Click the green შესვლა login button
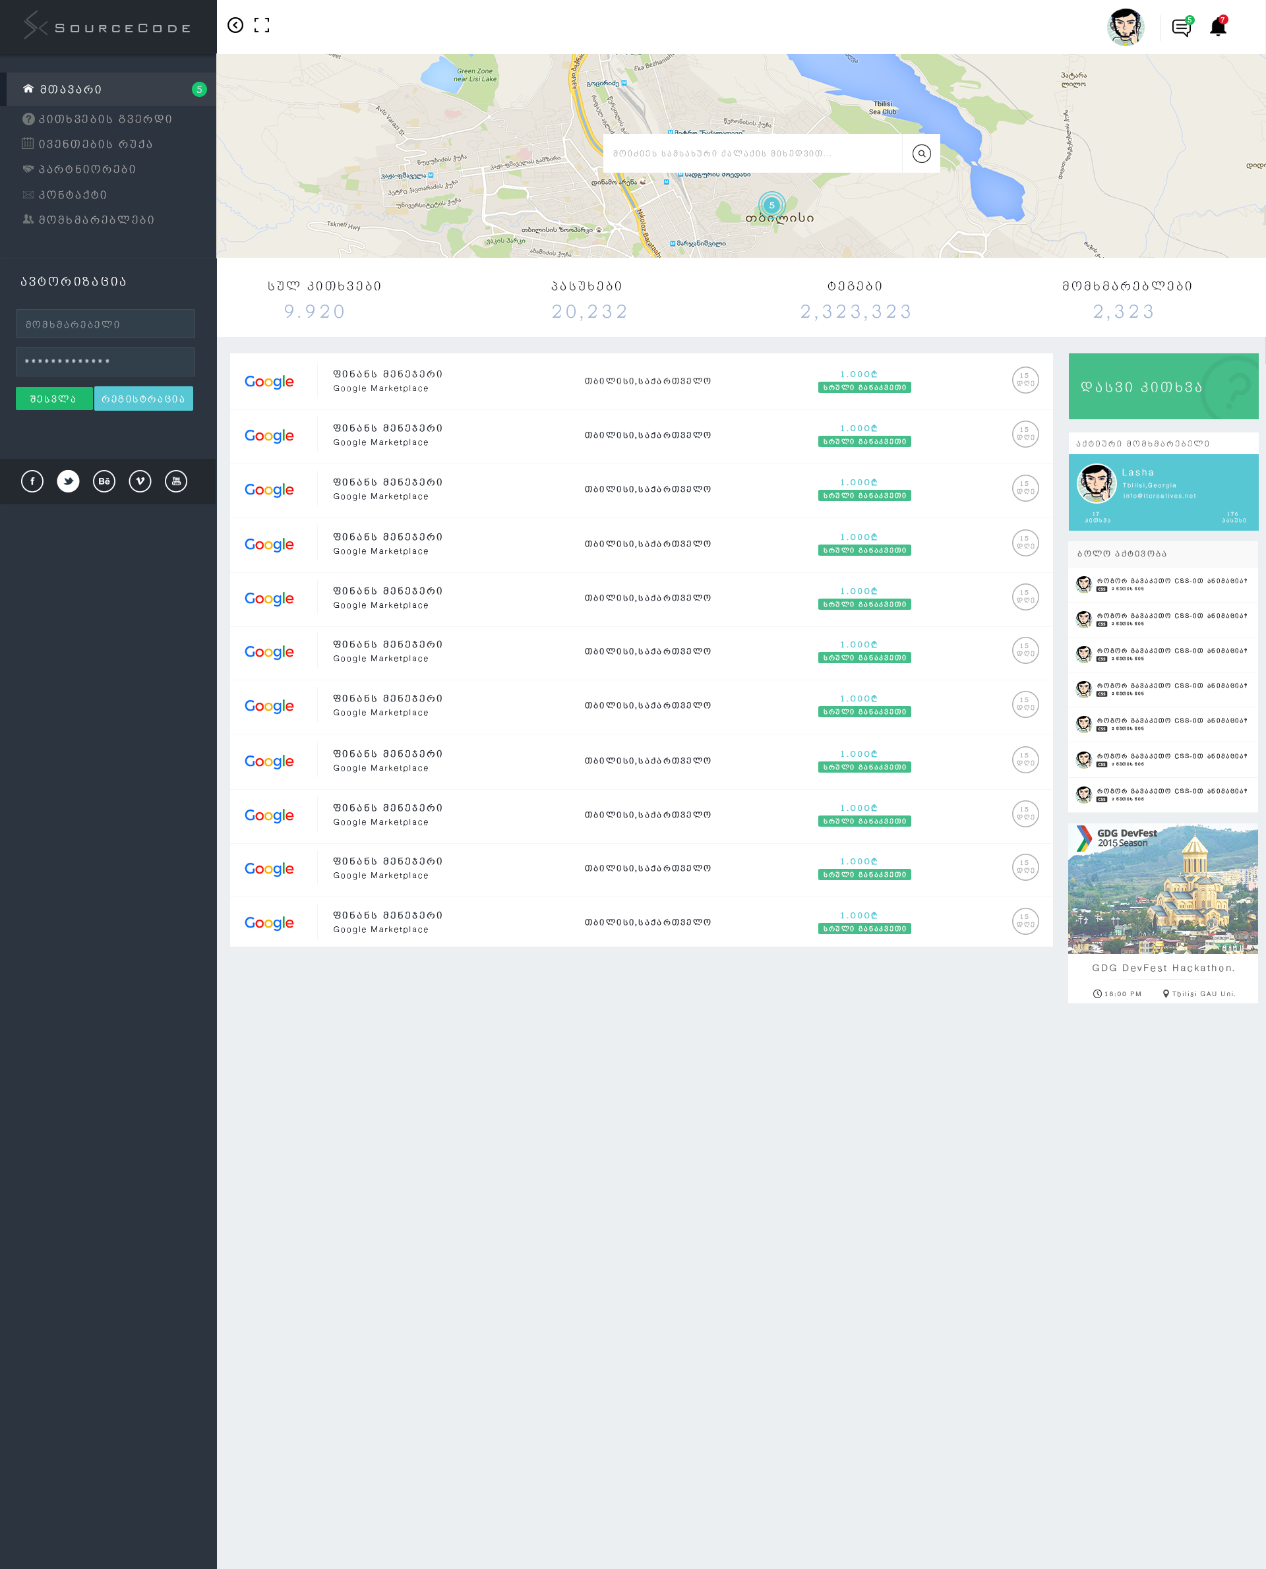The image size is (1266, 1569). [54, 399]
